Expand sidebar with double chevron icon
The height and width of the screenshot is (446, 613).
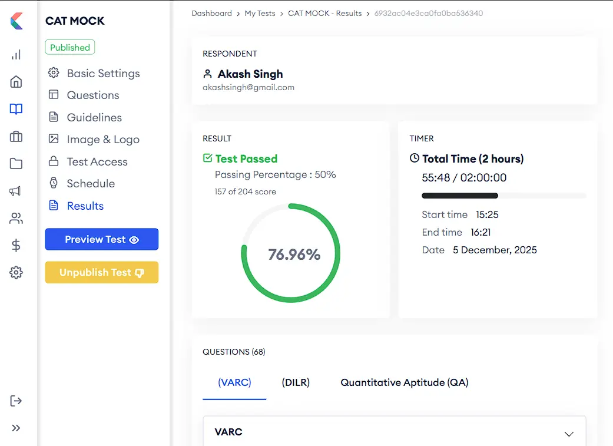pyautogui.click(x=16, y=428)
